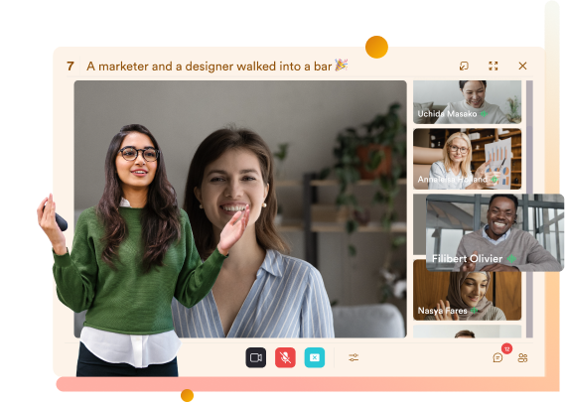Click the main speaker video area
Screen dimensions: 565x402
tap(240, 208)
